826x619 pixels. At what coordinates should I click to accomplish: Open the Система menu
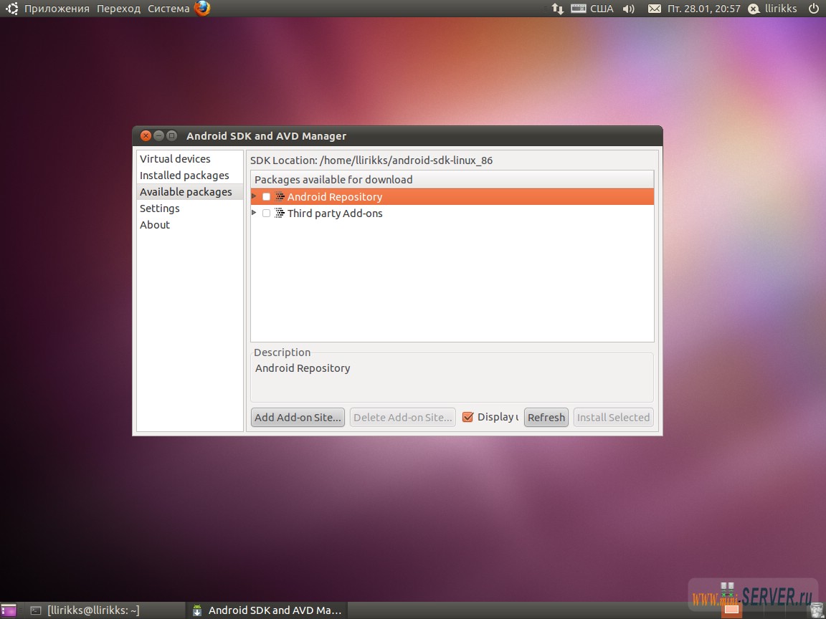point(168,9)
